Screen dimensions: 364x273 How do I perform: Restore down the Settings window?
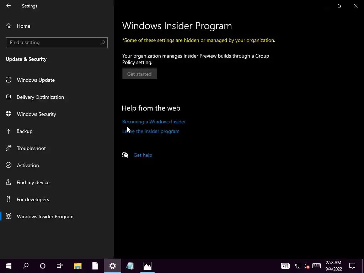pos(339,6)
